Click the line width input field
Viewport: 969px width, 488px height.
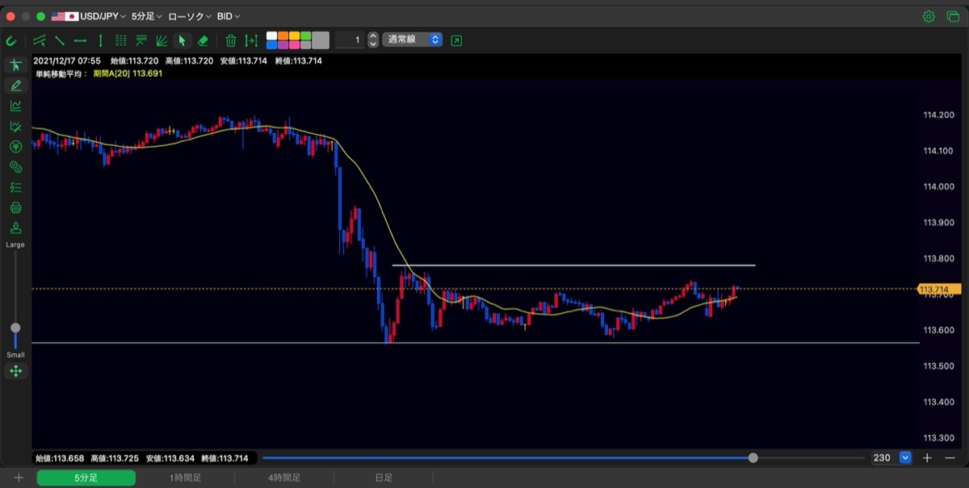coord(350,40)
